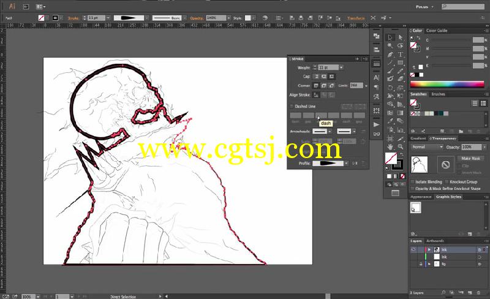490x299 pixels.
Task: Select the Eraser tool
Action: [401, 79]
